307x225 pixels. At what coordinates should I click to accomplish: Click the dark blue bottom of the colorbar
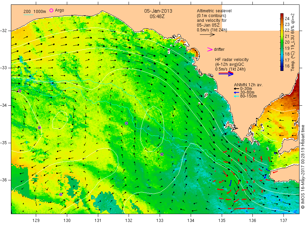click(x=282, y=69)
